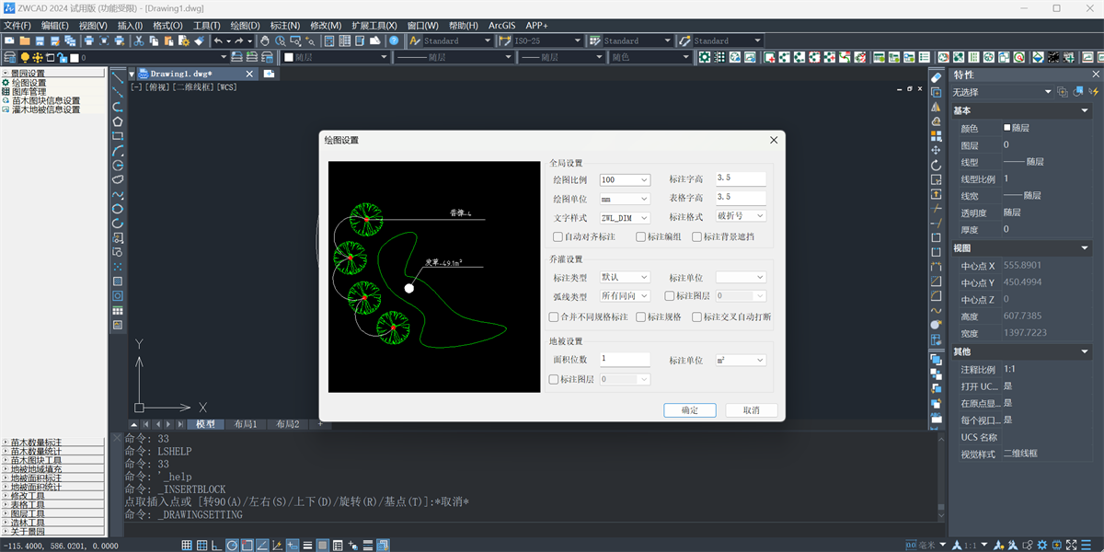Screen dimensions: 1104x552
Task: Click the Print icon in toolbar
Action: [89, 40]
